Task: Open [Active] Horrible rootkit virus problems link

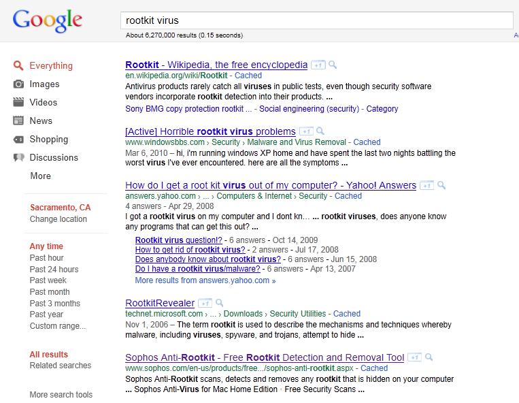Action: [x=210, y=131]
